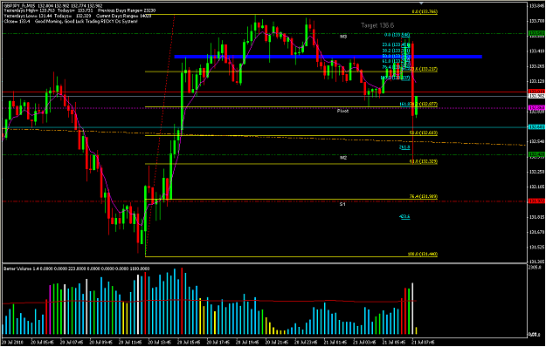Click the '20 Jul 21:45' time axis label

pyautogui.click(x=276, y=342)
